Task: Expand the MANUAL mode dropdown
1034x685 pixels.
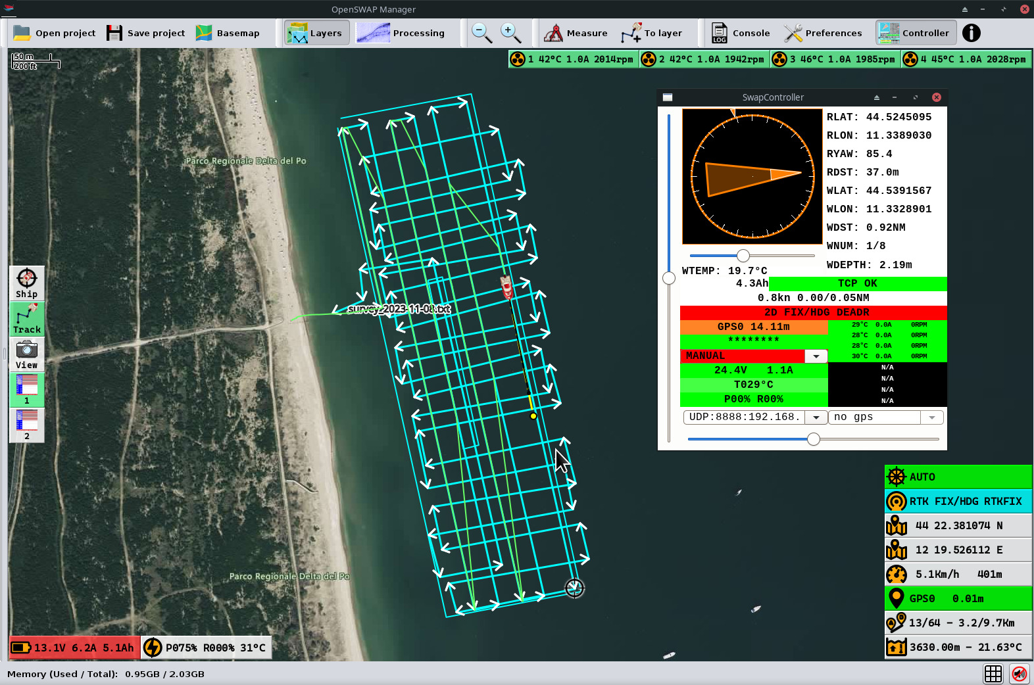Action: (x=816, y=356)
